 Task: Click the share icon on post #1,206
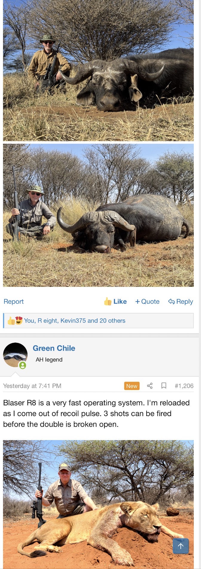click(x=150, y=386)
